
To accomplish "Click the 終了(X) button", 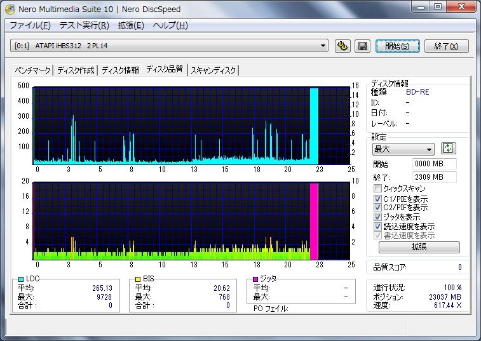I will 446,46.
